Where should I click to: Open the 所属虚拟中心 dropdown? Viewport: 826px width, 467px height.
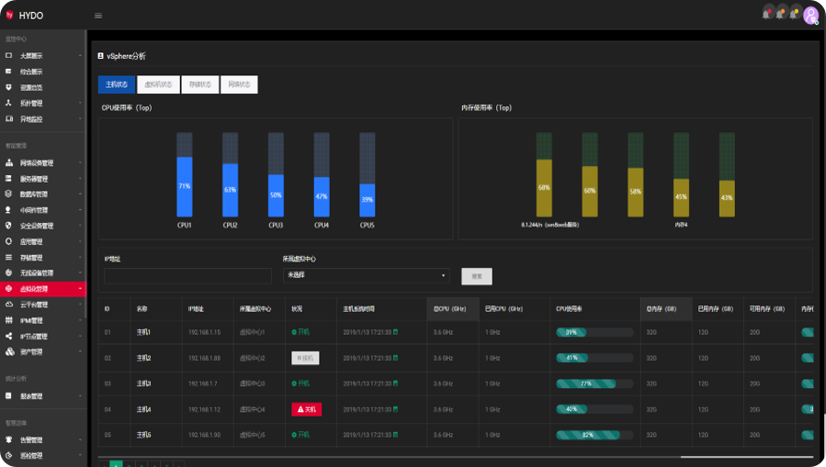(366, 274)
